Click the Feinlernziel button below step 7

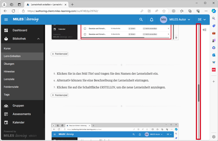click(x=60, y=95)
